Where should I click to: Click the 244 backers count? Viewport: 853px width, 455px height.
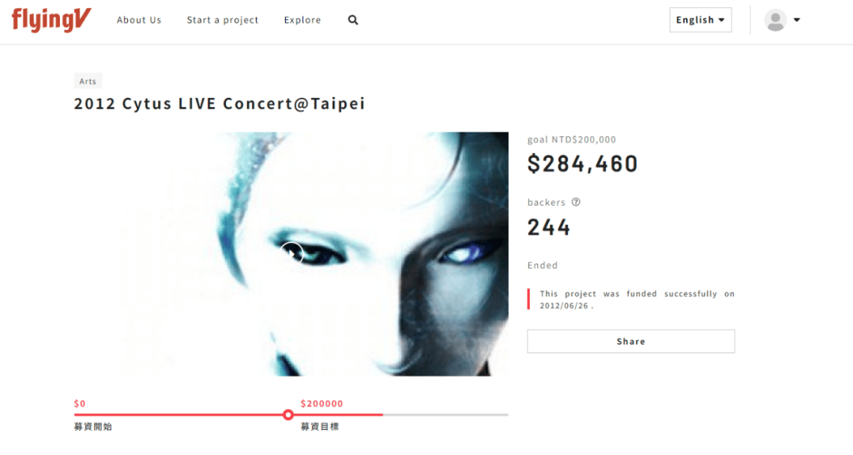(x=548, y=227)
